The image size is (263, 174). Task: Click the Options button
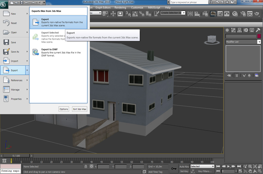coord(64,109)
